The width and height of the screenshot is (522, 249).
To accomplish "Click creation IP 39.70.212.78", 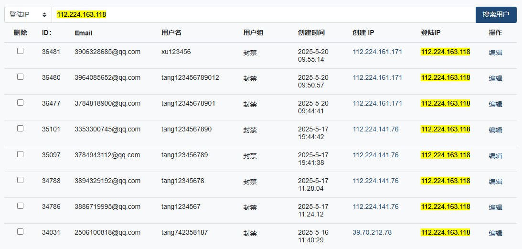I will pyautogui.click(x=372, y=232).
